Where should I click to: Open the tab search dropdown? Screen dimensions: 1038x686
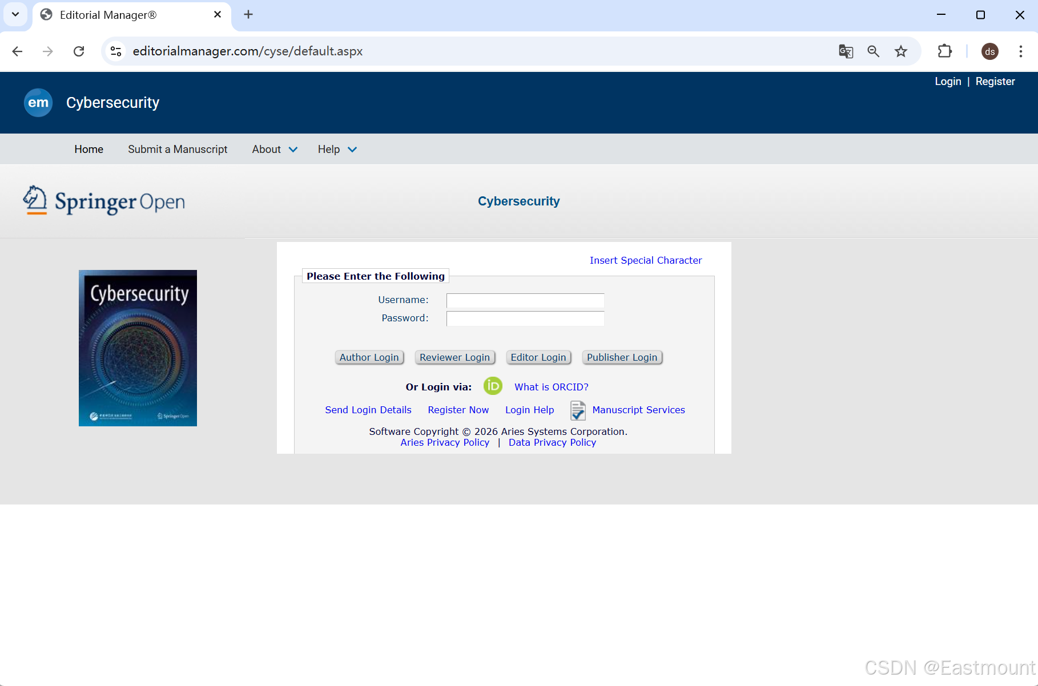pos(15,15)
